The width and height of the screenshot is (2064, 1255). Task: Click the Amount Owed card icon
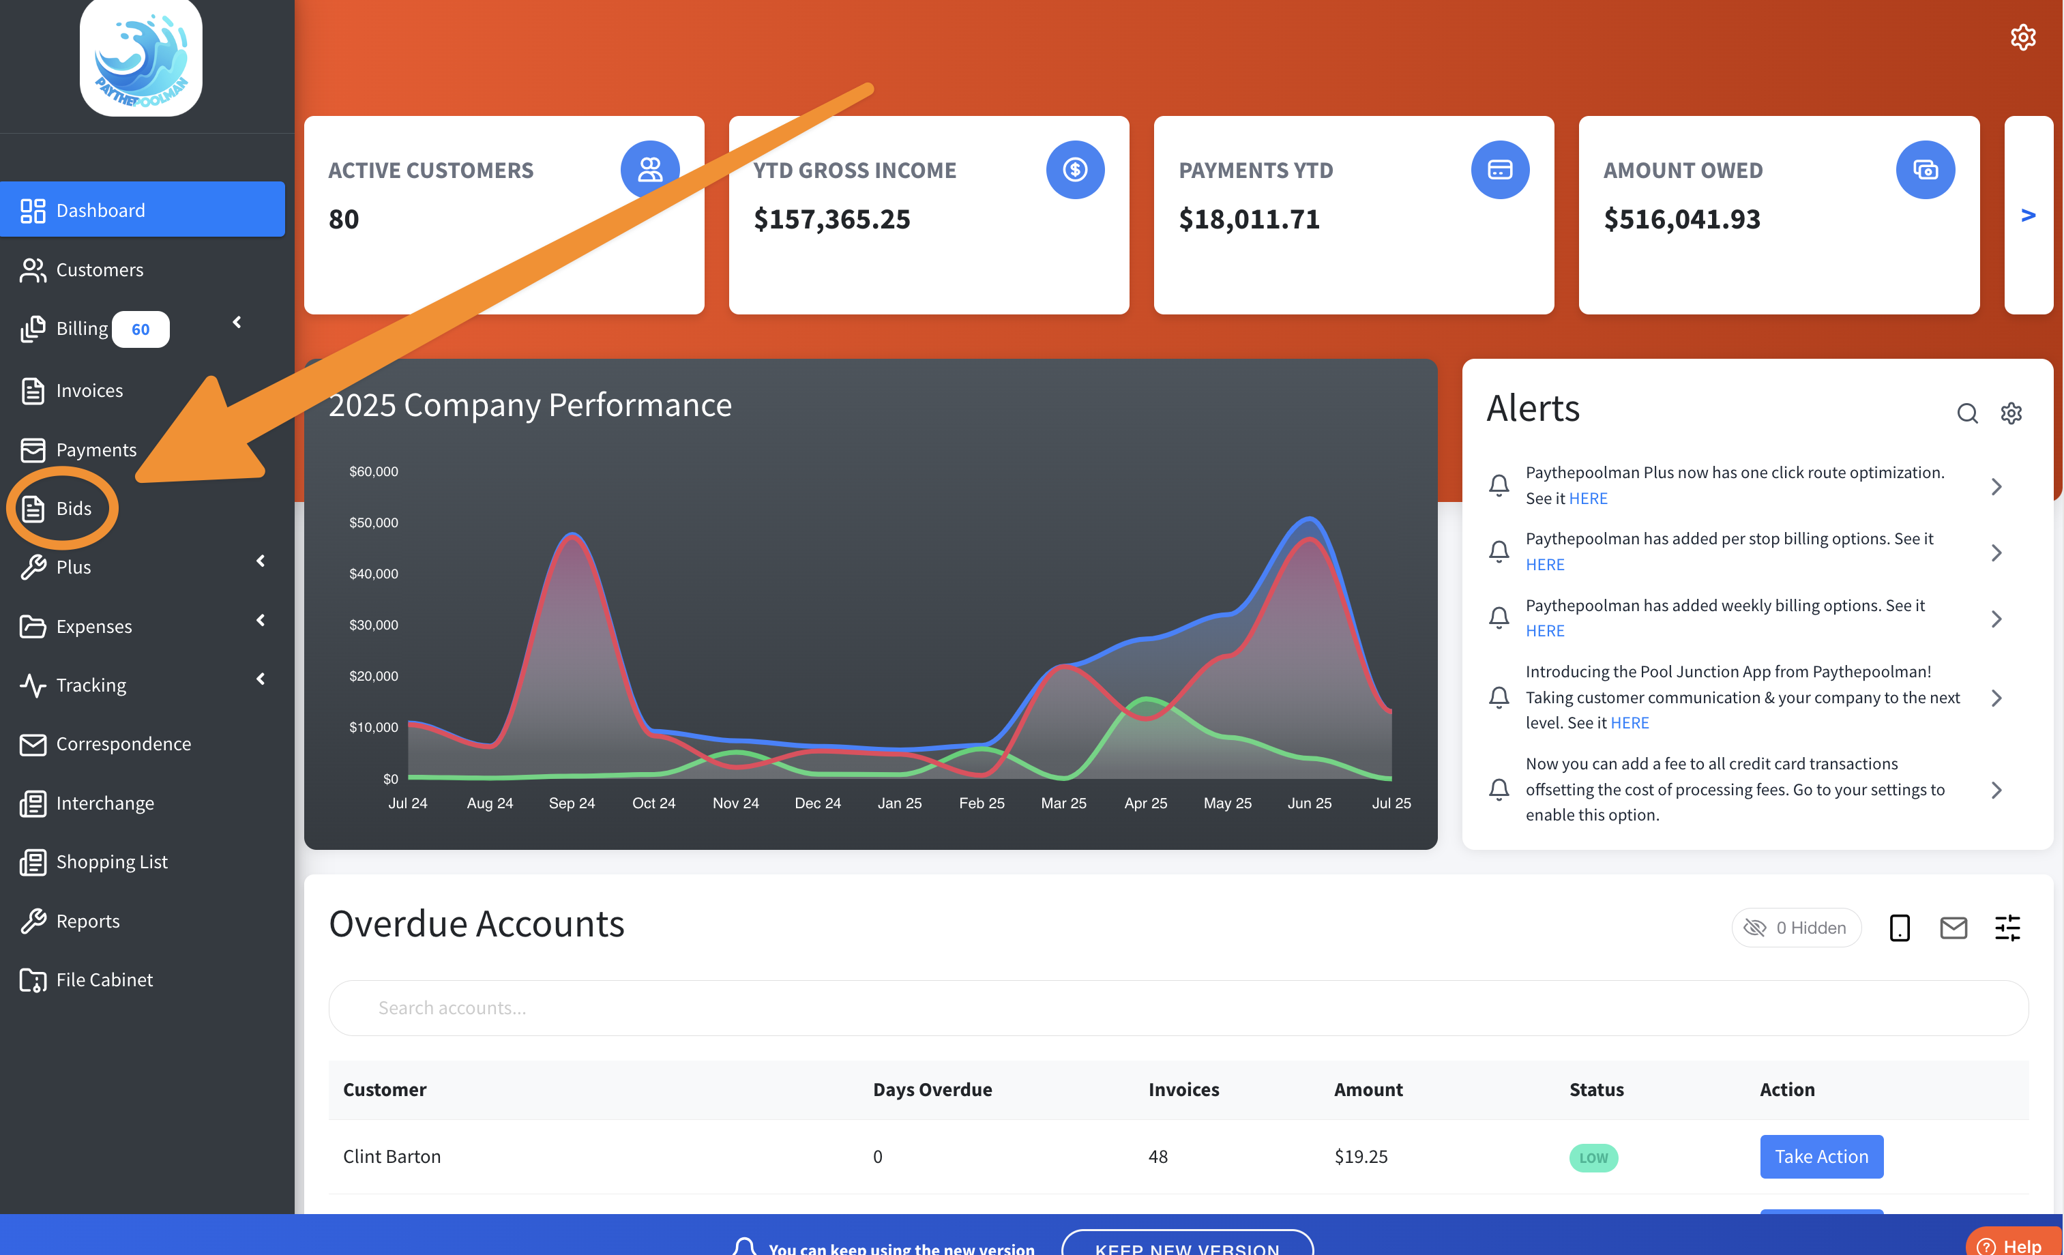(1924, 170)
